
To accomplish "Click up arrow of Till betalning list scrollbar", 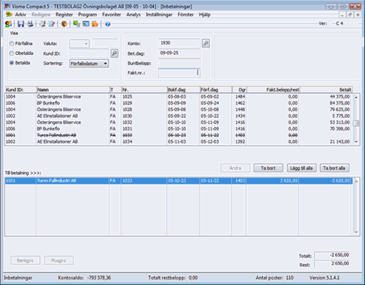I will pos(356,181).
